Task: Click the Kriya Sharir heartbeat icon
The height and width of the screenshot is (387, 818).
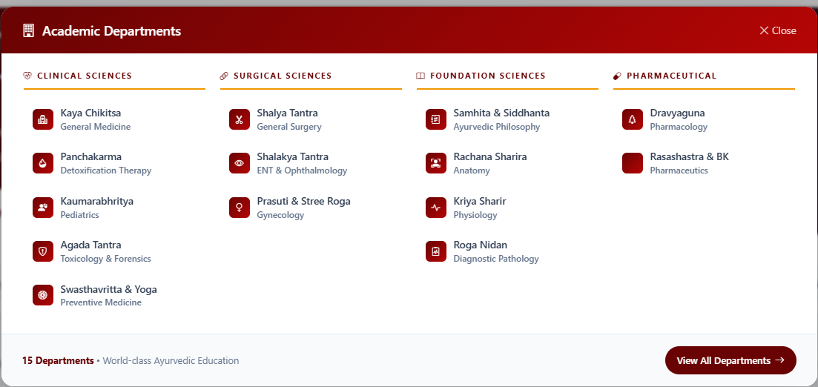Action: (x=435, y=208)
